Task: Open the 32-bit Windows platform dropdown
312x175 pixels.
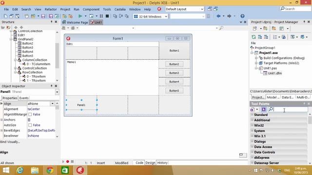Action: pyautogui.click(x=166, y=17)
